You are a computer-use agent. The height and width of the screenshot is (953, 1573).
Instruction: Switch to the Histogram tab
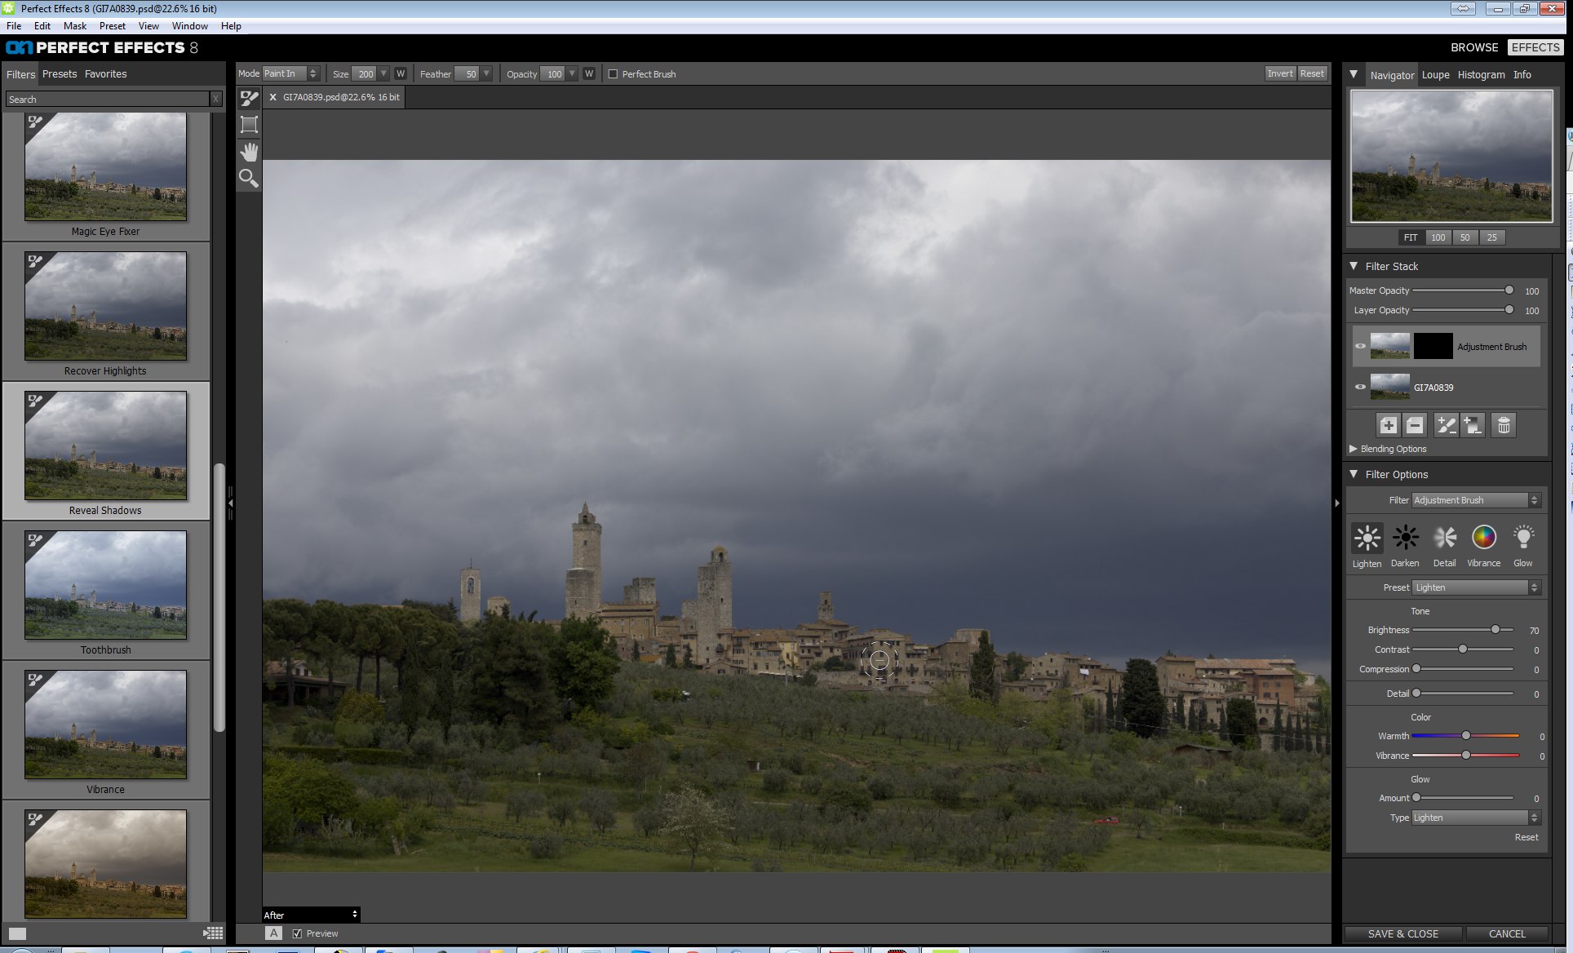coord(1481,74)
